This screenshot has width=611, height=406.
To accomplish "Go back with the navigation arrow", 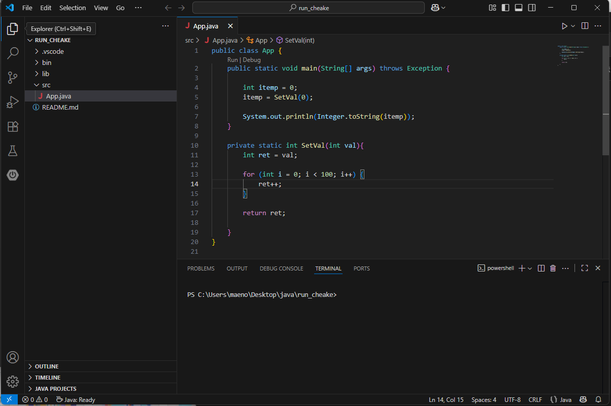I will click(x=168, y=8).
